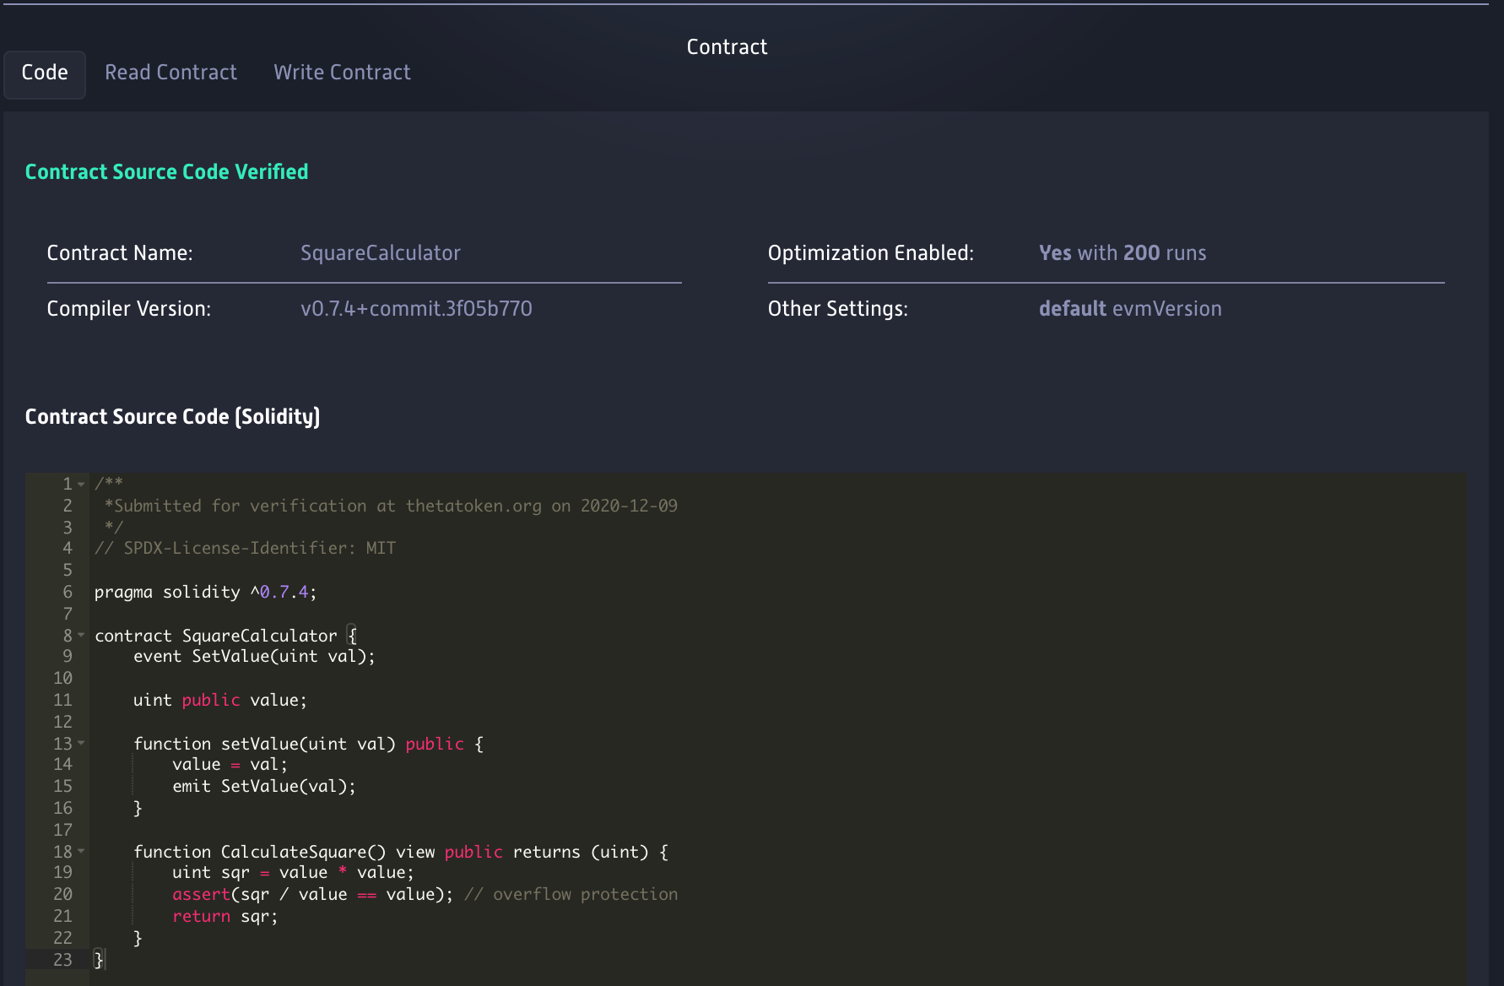Click the 'default evmVersion' setting value

(x=1130, y=309)
